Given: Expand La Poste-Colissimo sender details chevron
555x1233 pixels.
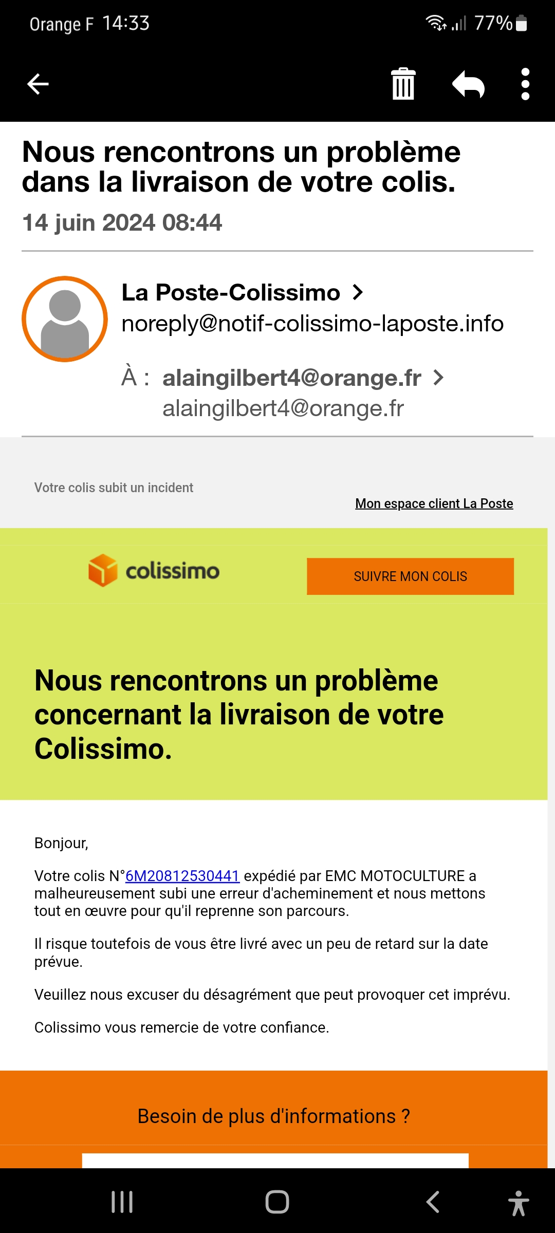Looking at the screenshot, I should [358, 292].
